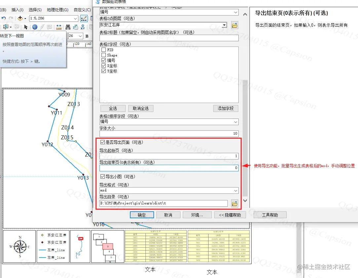This screenshot has width=358, height=278.
Task: Click the 导出起始页 input field
Action: (169, 156)
